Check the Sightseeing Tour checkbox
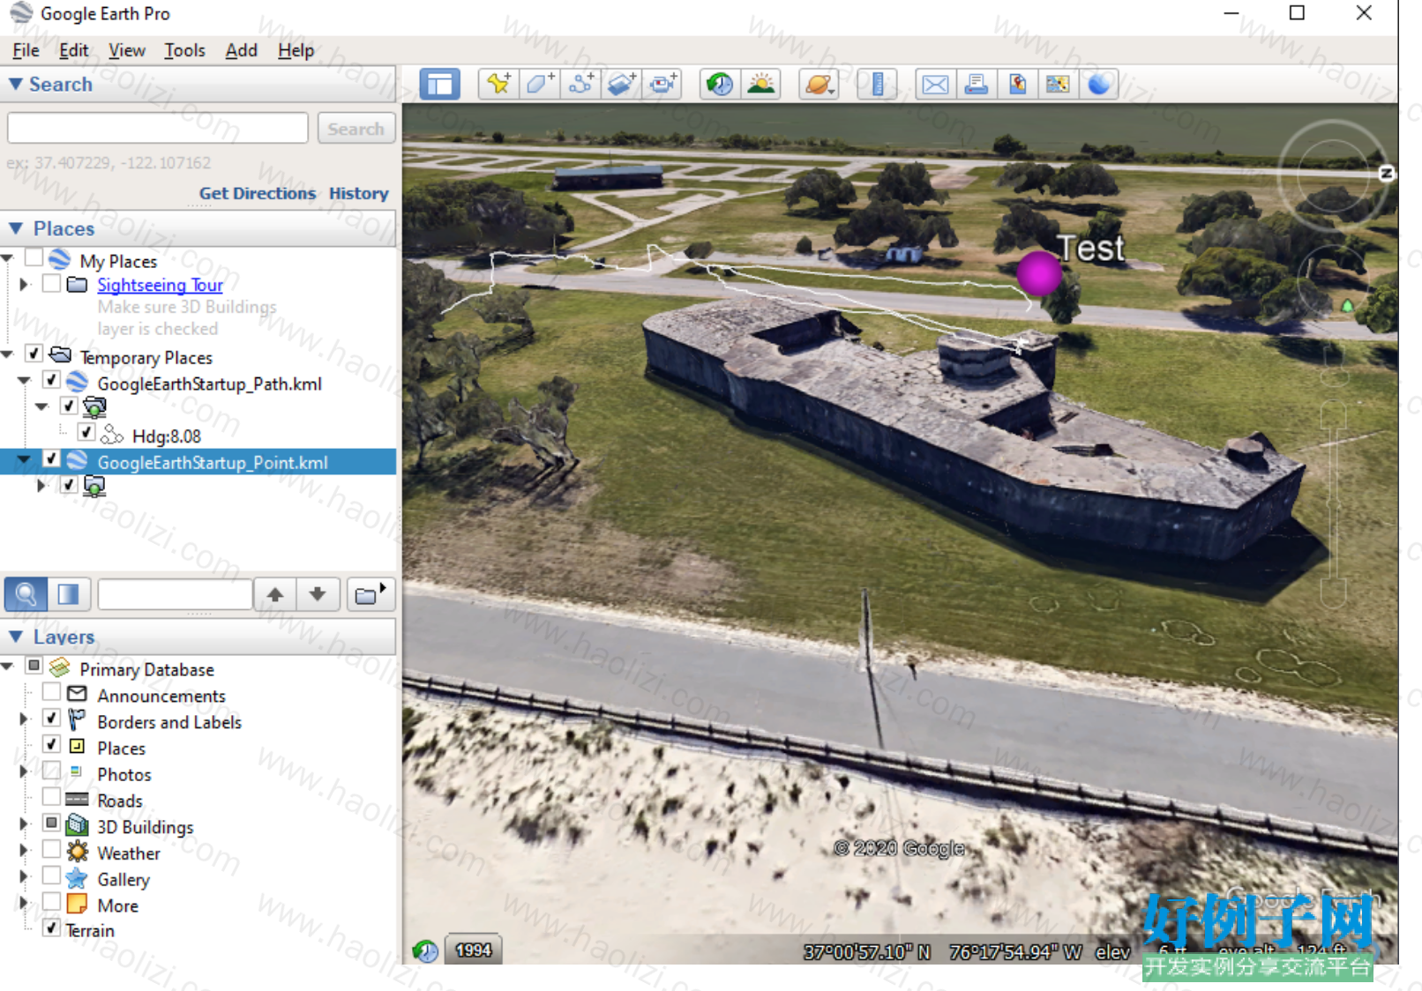1422x991 pixels. click(x=52, y=283)
